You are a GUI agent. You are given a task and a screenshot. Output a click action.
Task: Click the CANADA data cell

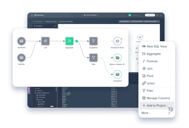(x=64, y=97)
